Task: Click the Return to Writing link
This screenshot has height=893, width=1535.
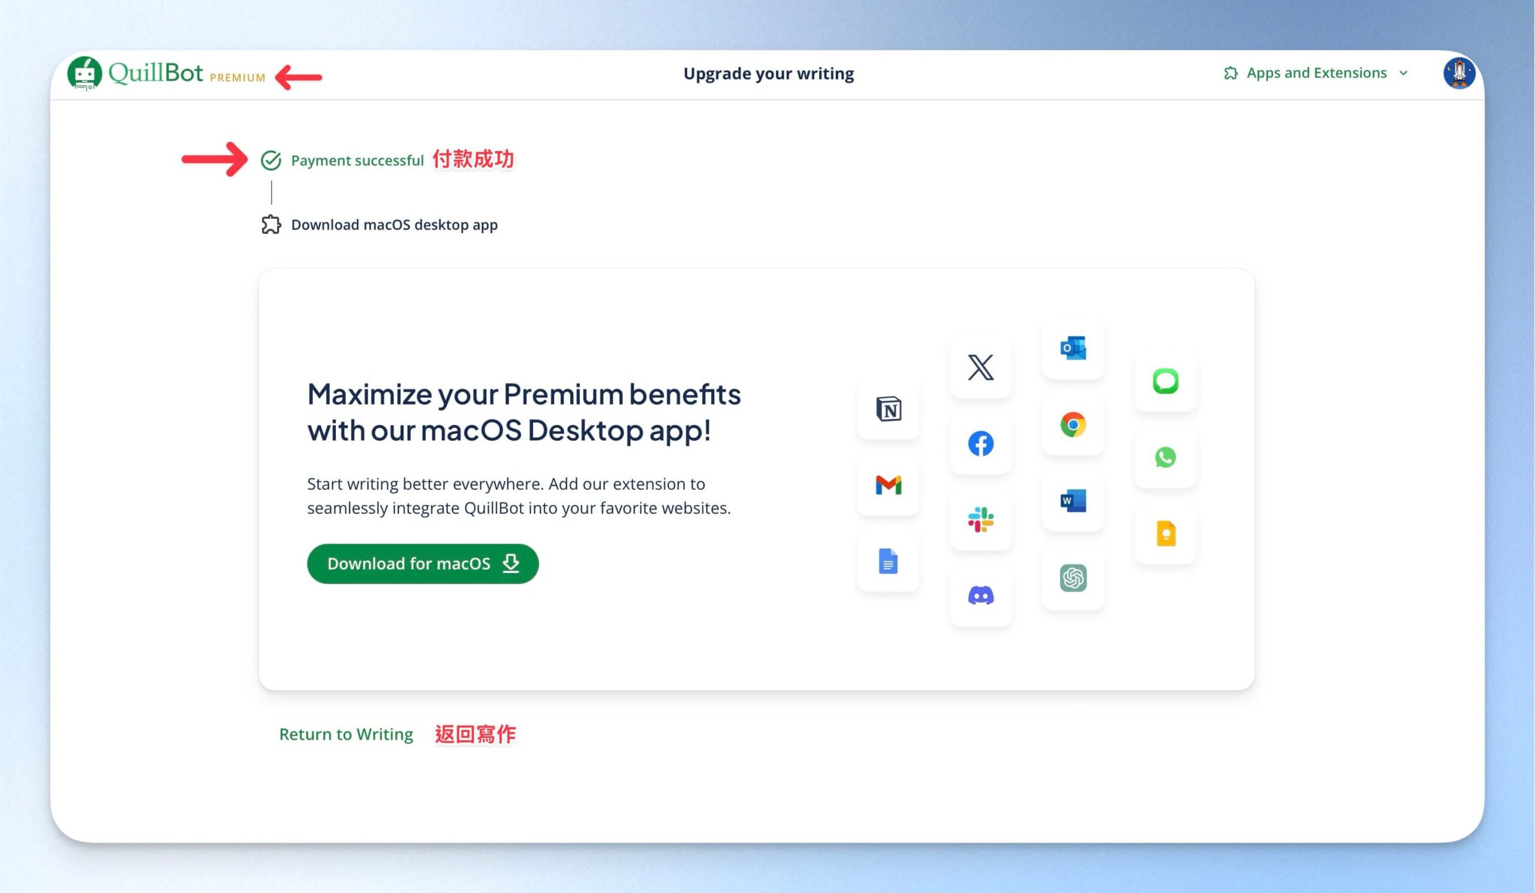Action: tap(346, 734)
